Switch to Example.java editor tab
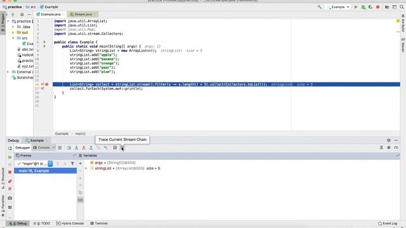 click(50, 15)
